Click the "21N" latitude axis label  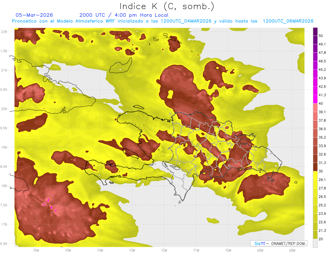(x=4, y=70)
